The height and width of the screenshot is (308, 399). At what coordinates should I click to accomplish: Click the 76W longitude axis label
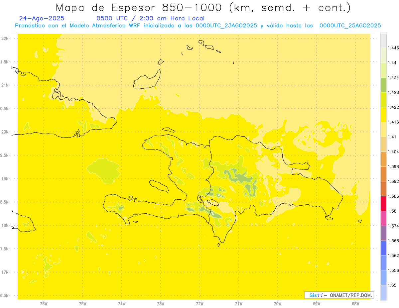click(44, 304)
